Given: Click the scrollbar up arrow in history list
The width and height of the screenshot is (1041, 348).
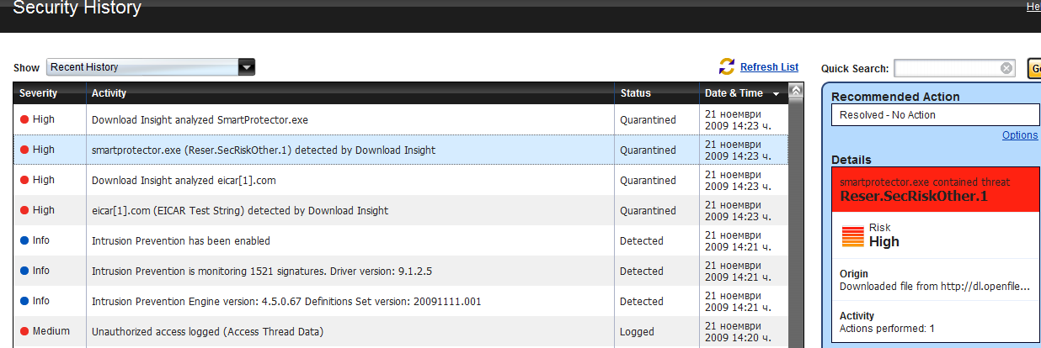Looking at the screenshot, I should coord(796,90).
